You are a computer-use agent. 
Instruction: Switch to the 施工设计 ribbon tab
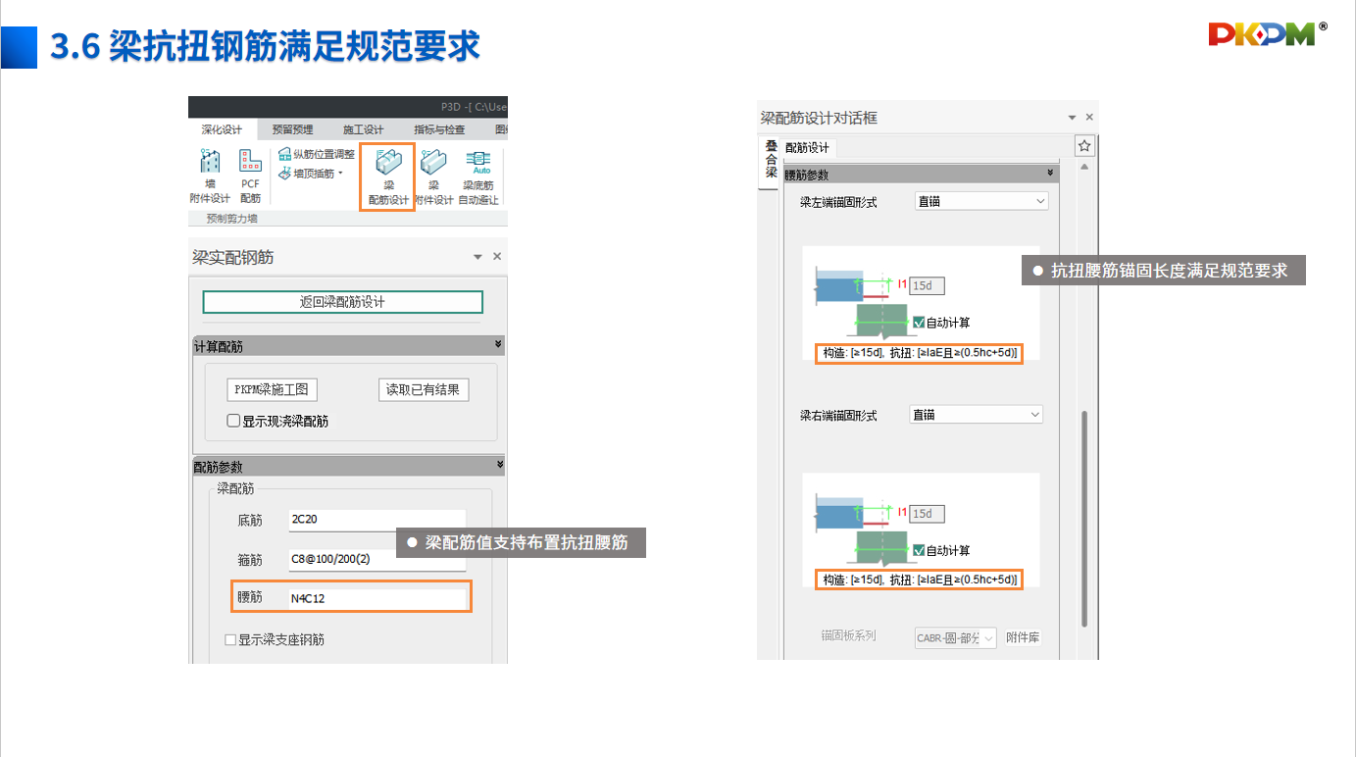coord(363,129)
